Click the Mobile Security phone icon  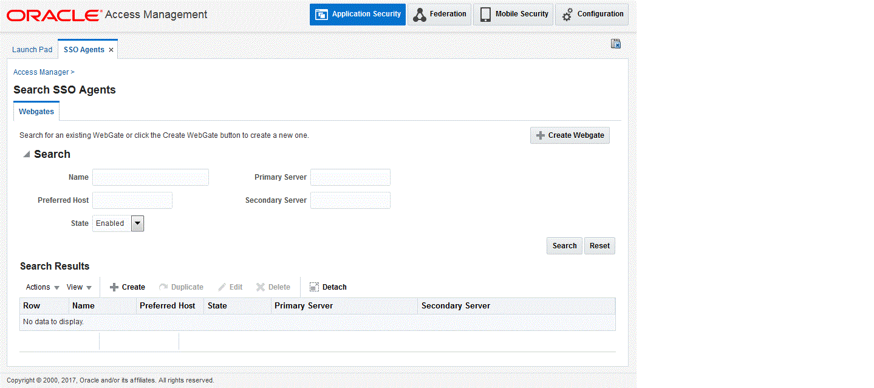tap(485, 15)
